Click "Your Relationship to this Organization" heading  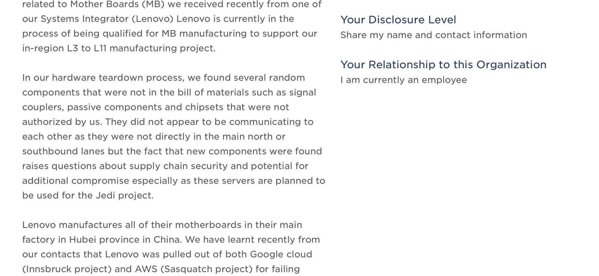point(443,64)
